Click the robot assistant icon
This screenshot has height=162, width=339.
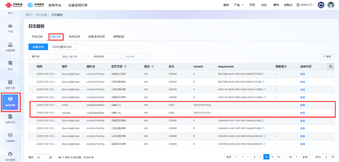pos(321,5)
